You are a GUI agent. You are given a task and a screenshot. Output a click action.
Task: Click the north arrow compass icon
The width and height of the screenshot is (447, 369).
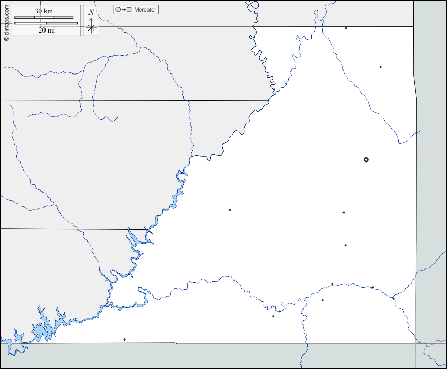pos(91,26)
